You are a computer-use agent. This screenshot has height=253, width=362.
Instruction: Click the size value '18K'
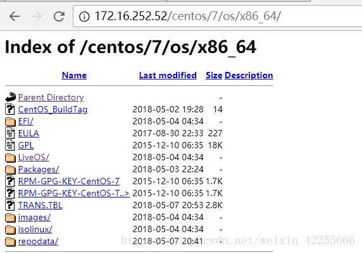pos(215,145)
